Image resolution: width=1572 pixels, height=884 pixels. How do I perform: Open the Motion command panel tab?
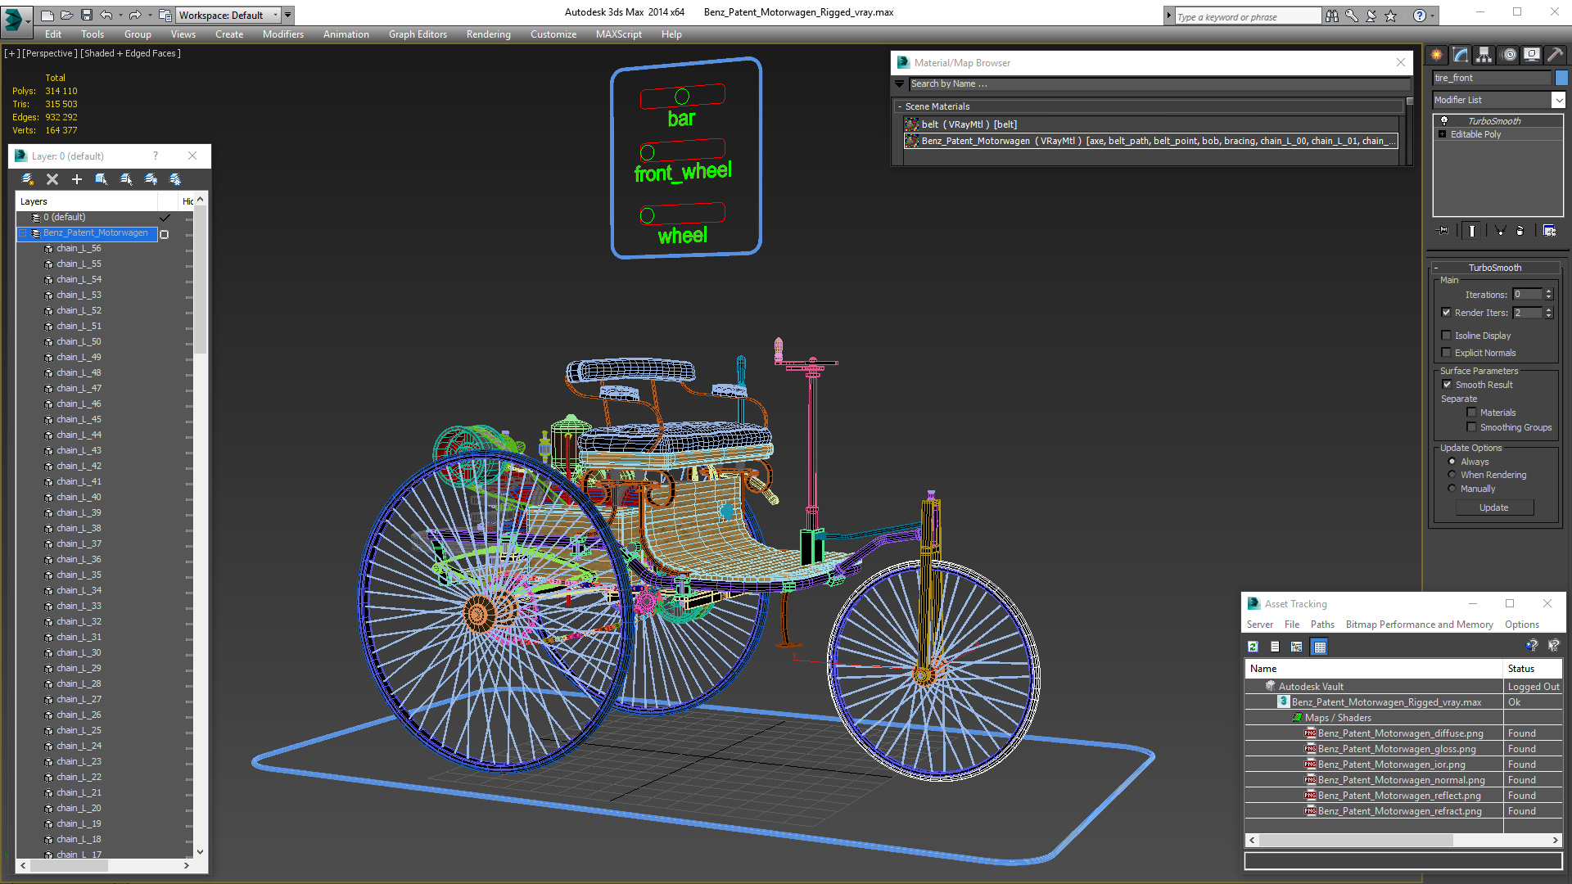[1509, 55]
